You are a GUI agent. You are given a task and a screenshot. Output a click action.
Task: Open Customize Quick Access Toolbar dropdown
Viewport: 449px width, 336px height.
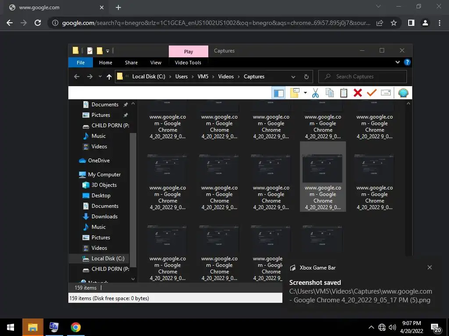(108, 51)
